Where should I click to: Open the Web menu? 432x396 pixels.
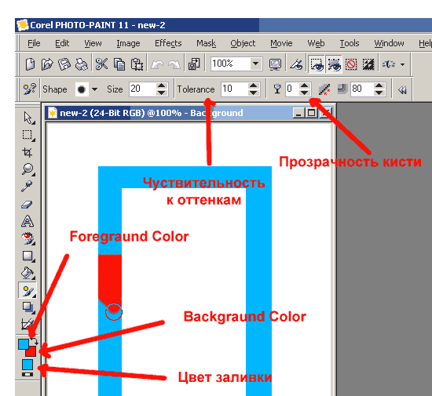(x=316, y=43)
